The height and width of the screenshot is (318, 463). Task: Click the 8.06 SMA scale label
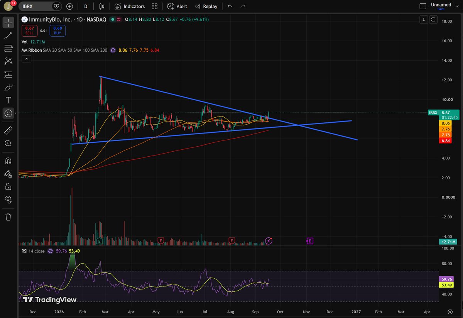(445, 123)
